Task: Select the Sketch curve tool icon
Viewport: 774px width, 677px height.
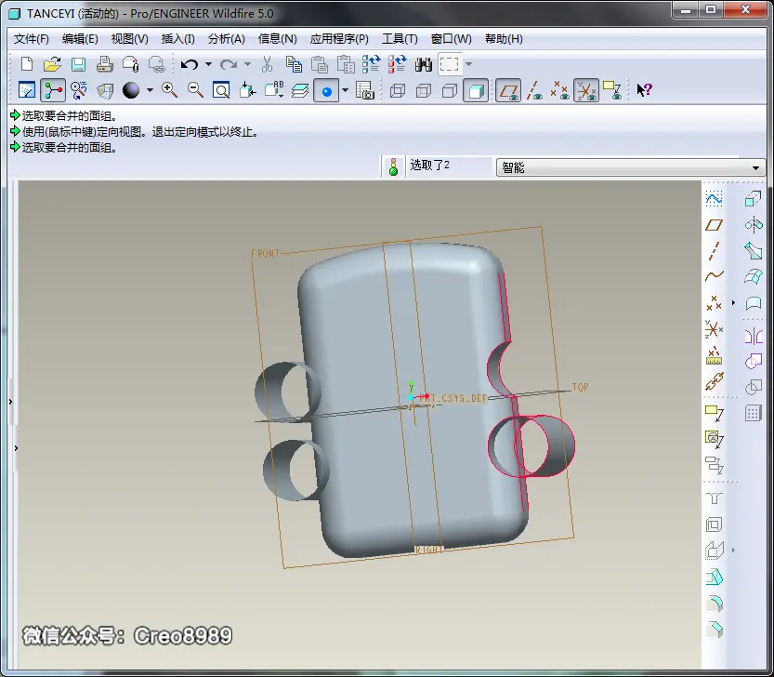Action: tap(714, 199)
